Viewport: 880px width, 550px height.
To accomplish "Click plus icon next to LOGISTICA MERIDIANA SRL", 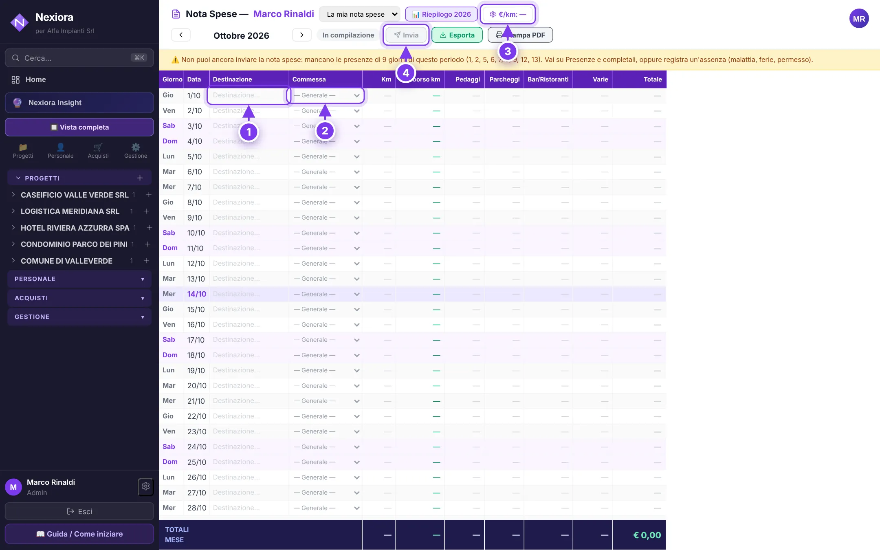I will [x=146, y=211].
